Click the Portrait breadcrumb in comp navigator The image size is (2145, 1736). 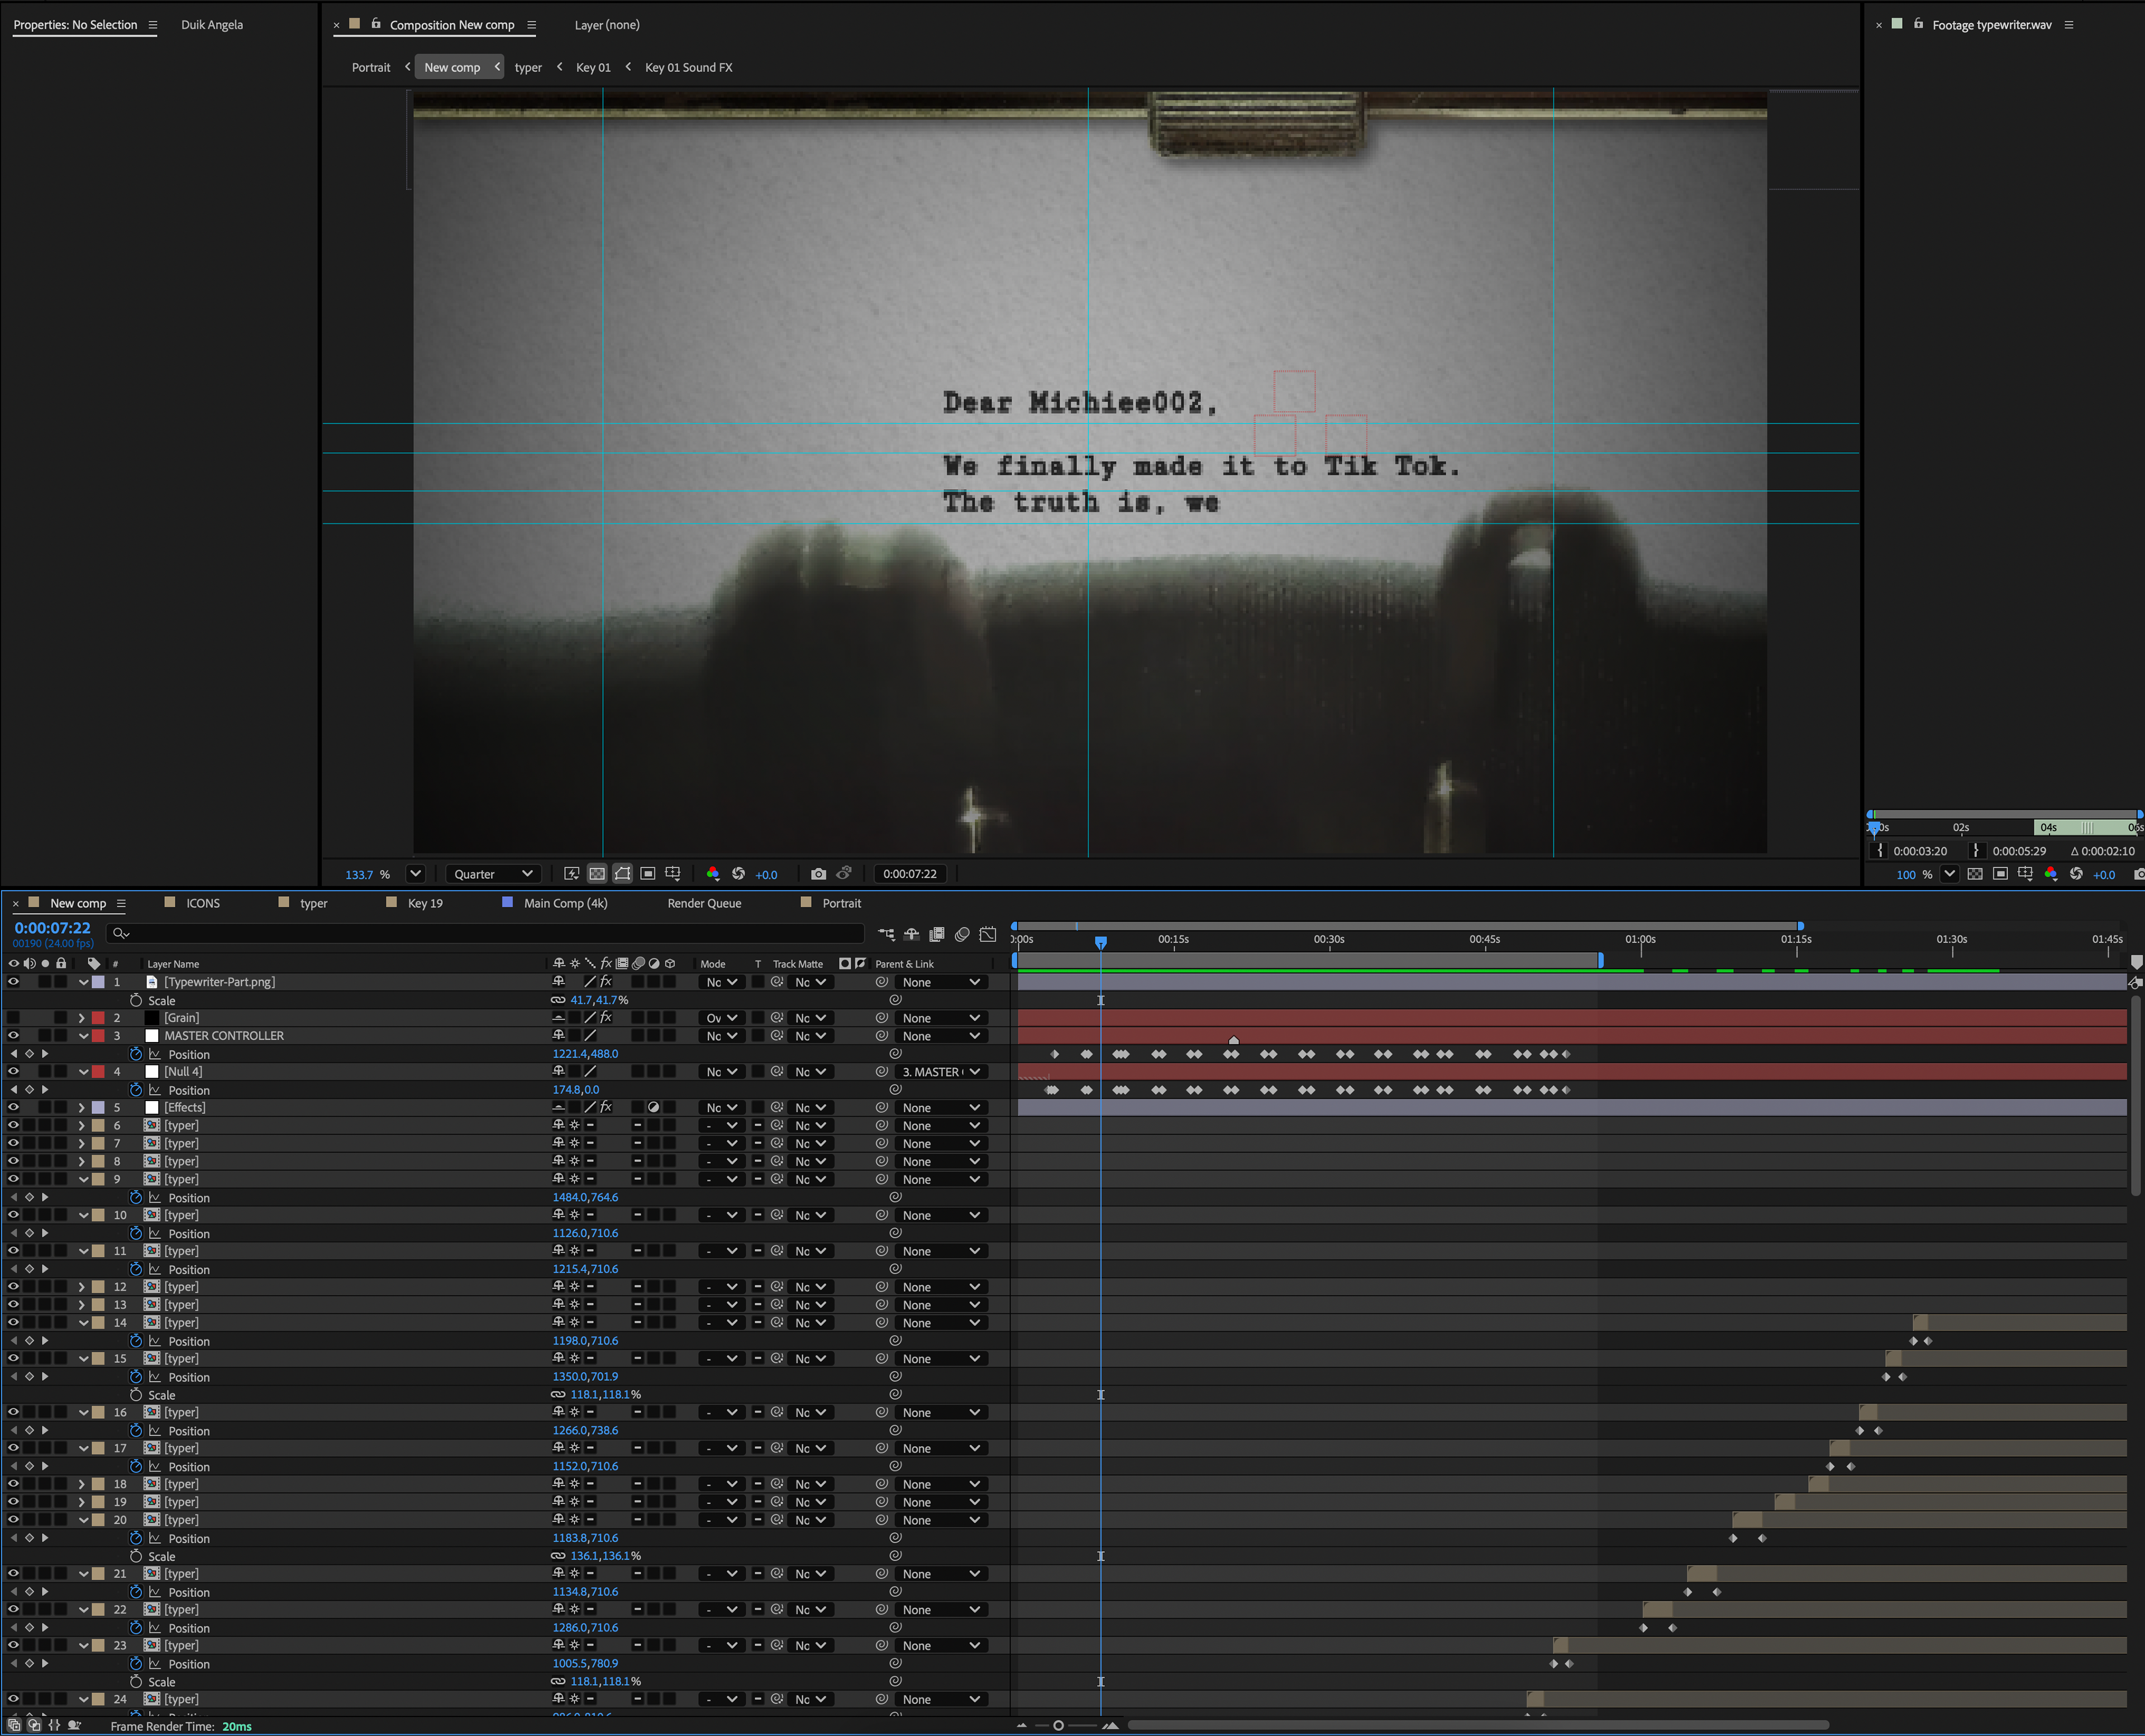pyautogui.click(x=370, y=67)
